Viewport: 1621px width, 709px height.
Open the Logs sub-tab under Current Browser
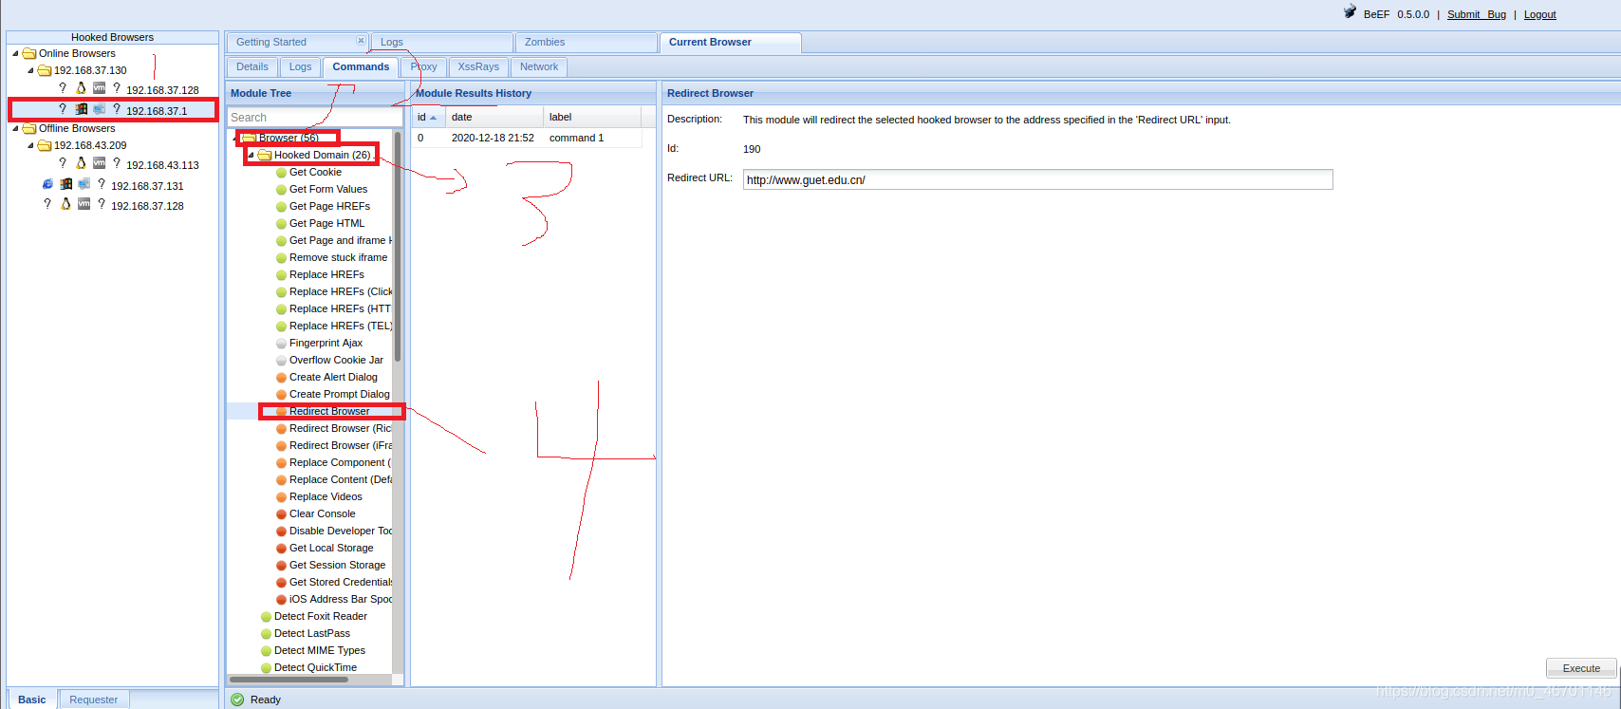(300, 66)
